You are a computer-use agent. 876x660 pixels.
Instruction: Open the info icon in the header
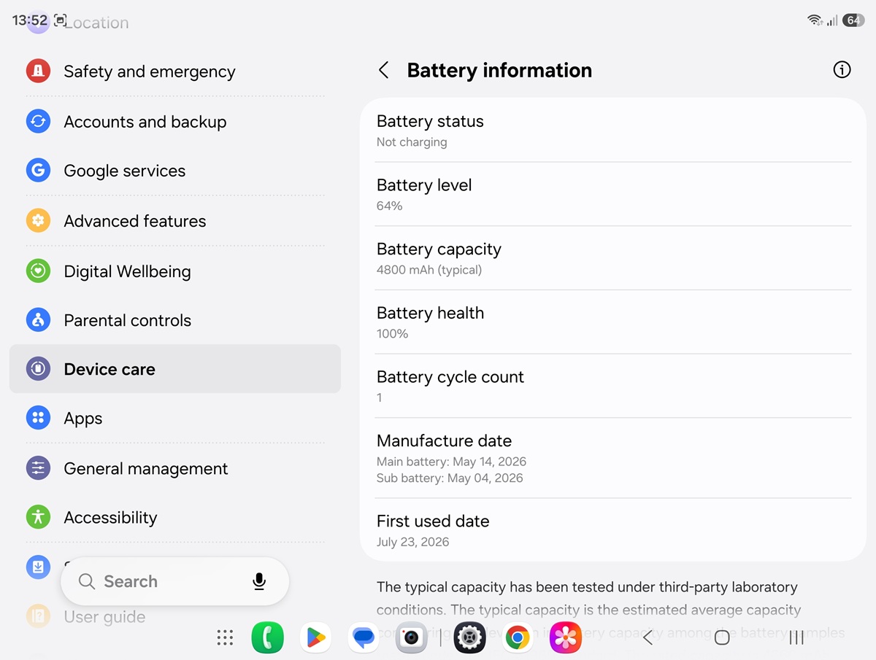point(842,70)
